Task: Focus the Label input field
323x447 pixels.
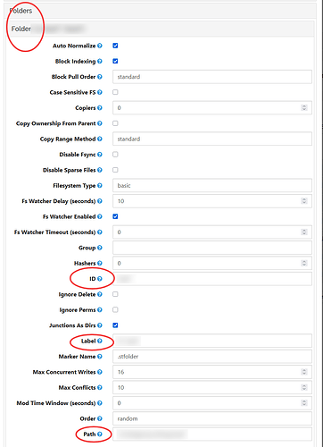Action: pos(212,341)
